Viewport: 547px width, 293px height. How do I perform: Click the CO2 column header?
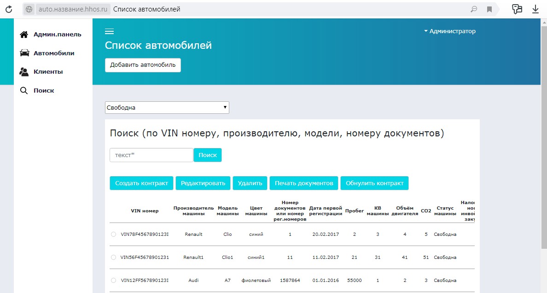click(426, 211)
